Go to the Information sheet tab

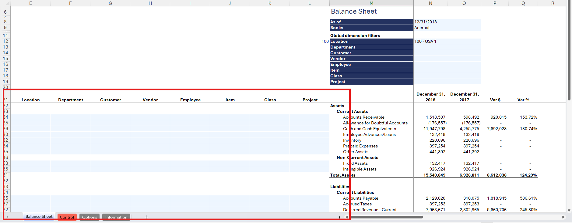pos(116,217)
